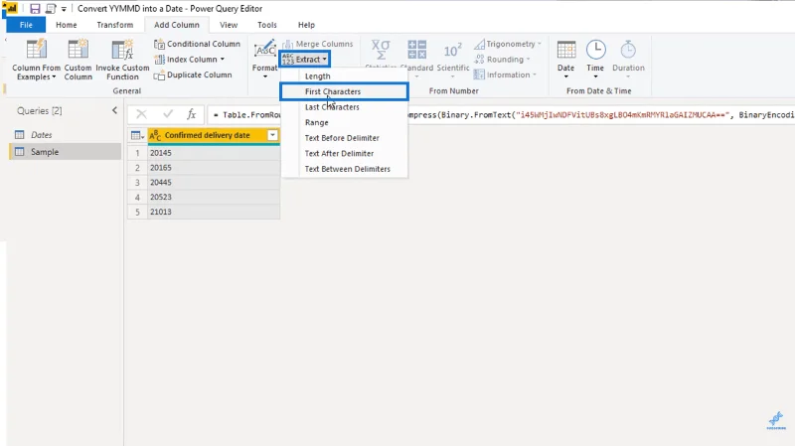
Task: Click the Date calendar icon
Action: click(x=565, y=51)
